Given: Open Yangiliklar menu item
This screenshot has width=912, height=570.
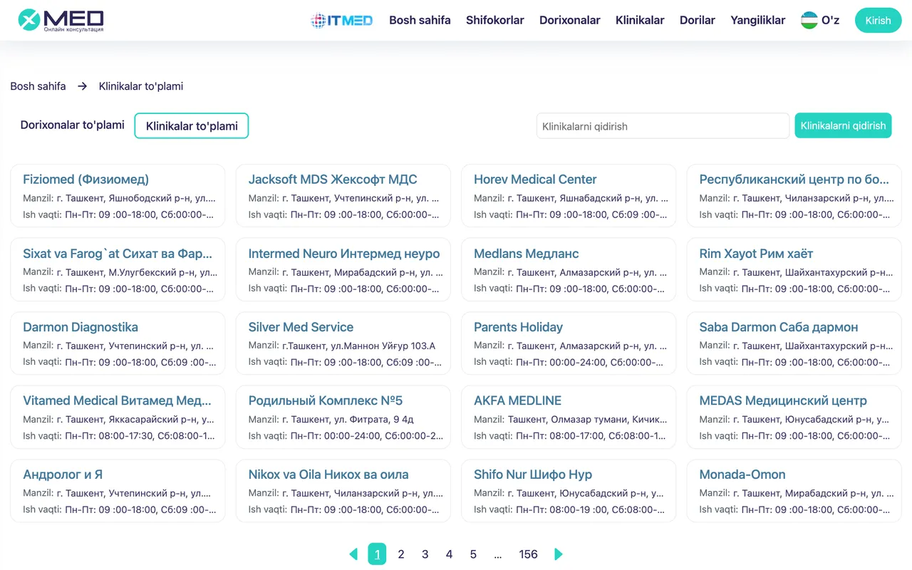Looking at the screenshot, I should pos(758,20).
